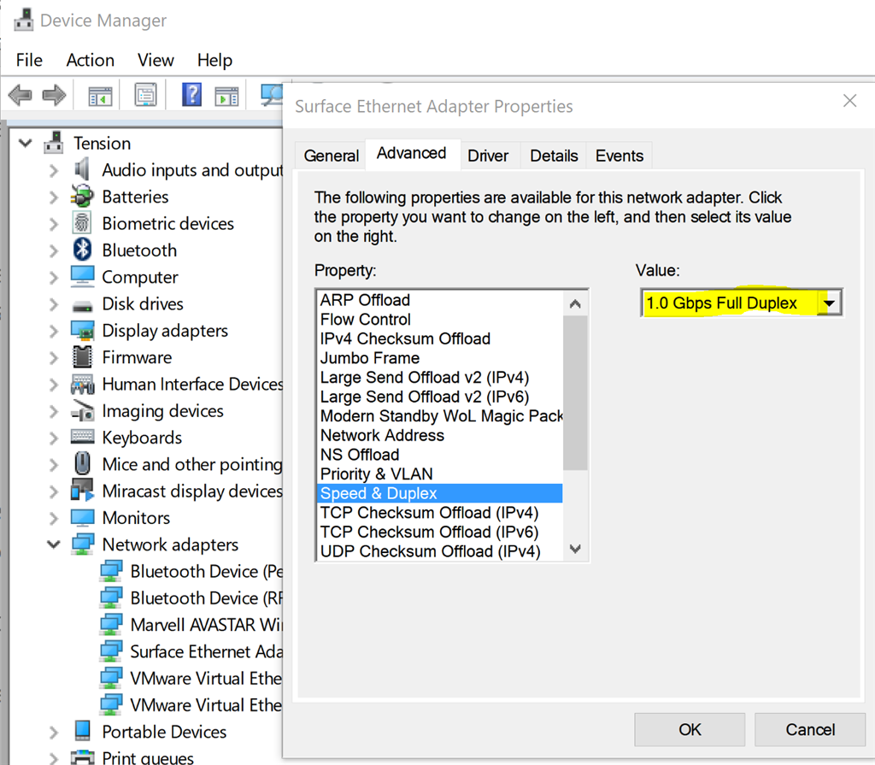Click the Audio inputs and outputs speaker icon
Viewport: 875px width, 765px height.
(82, 170)
